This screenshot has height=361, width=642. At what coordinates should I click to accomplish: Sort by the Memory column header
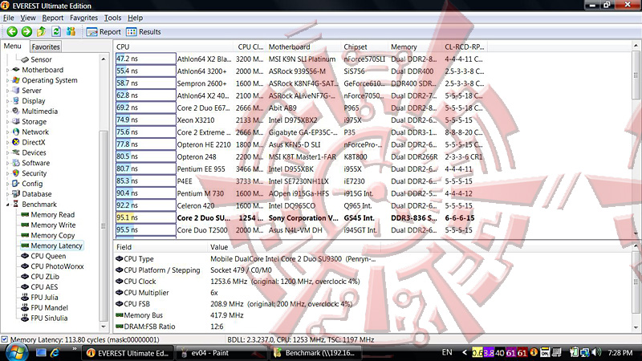coord(415,47)
